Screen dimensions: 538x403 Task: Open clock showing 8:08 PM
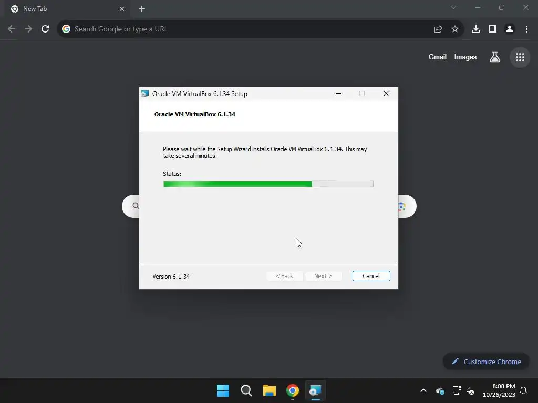[499, 390]
